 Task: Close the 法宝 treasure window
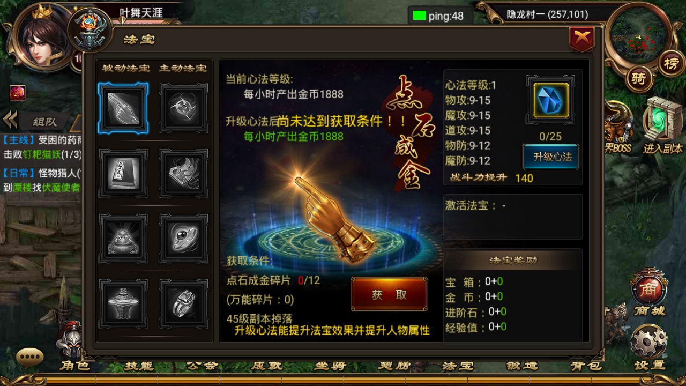click(x=582, y=39)
